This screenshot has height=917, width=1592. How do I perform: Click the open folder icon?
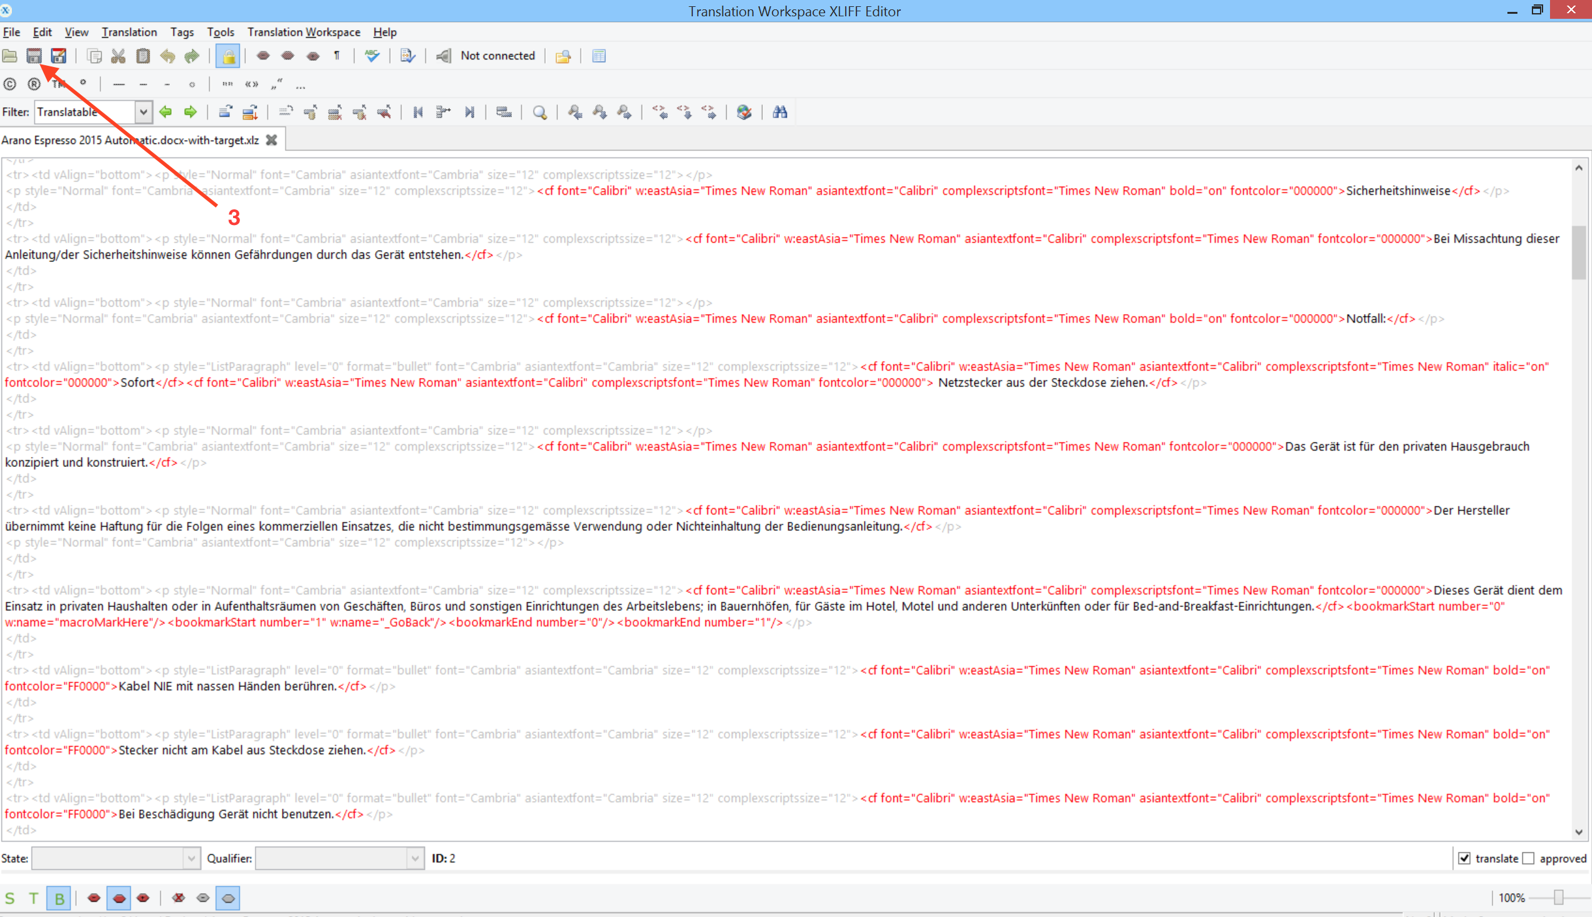coord(10,56)
